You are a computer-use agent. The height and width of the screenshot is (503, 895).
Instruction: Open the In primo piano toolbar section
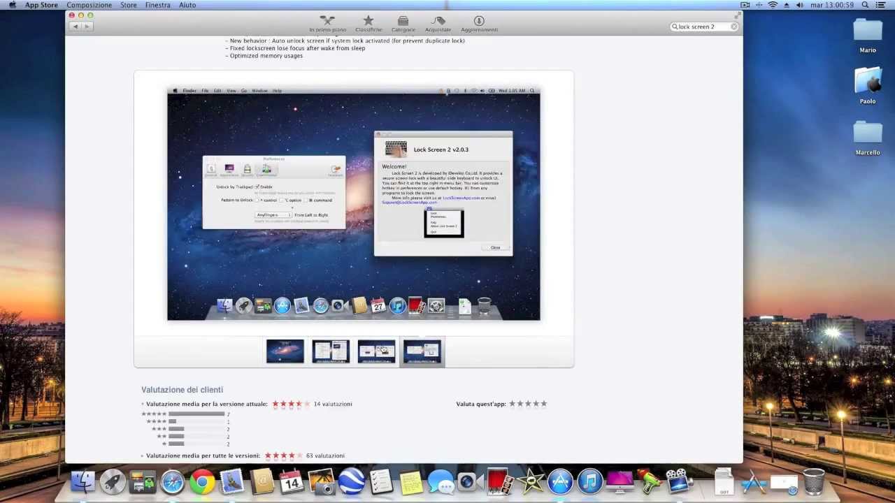coord(328,24)
